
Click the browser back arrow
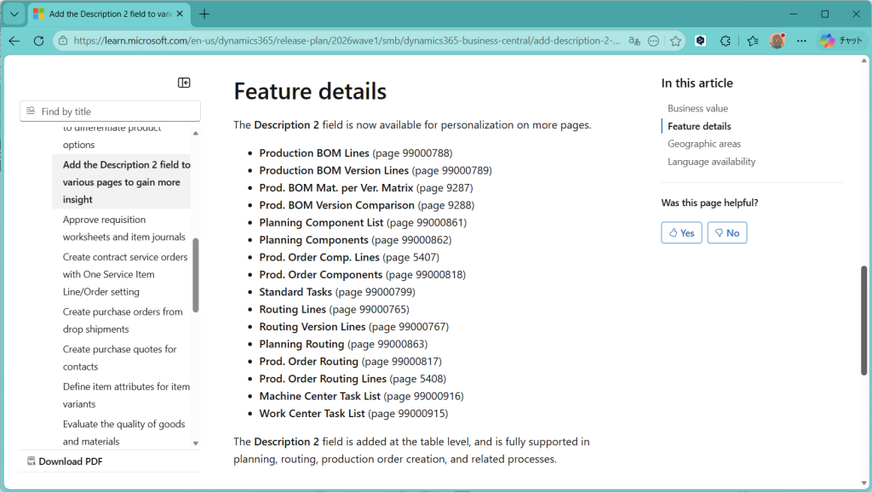click(x=14, y=41)
